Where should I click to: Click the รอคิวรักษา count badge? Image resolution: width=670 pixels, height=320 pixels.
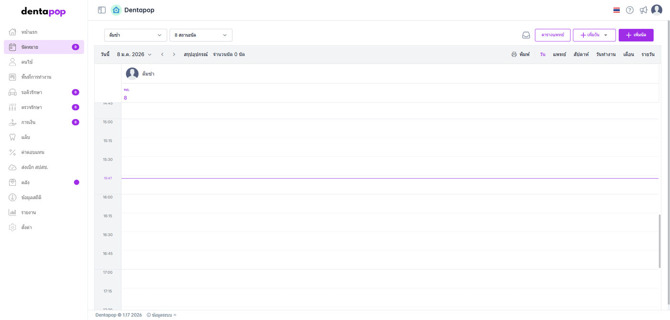(76, 92)
